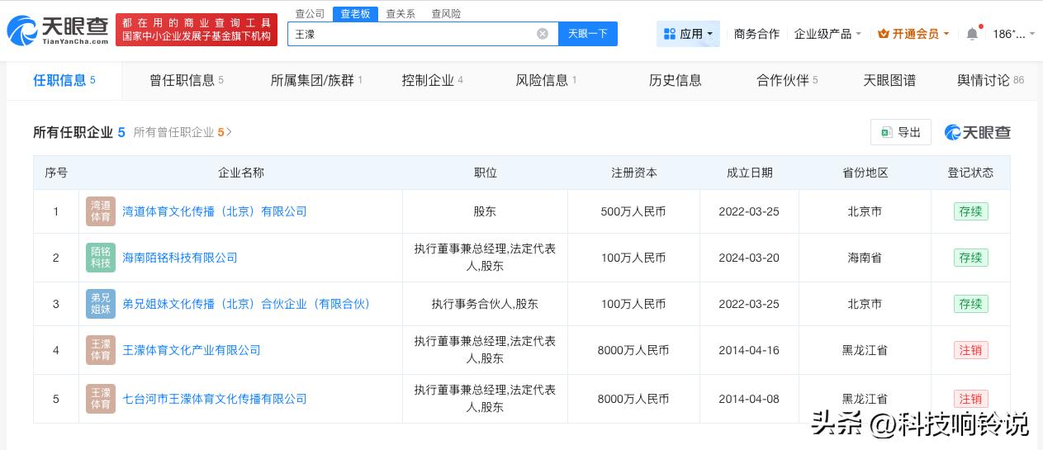The image size is (1043, 450).
Task: Click the 成立日期 column header
Action: tap(750, 173)
